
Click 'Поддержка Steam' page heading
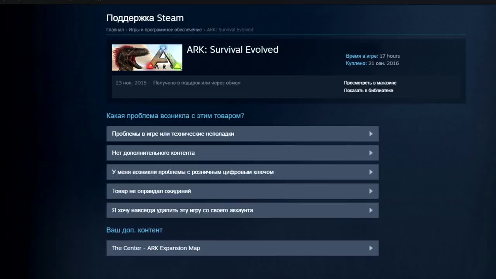145,18
